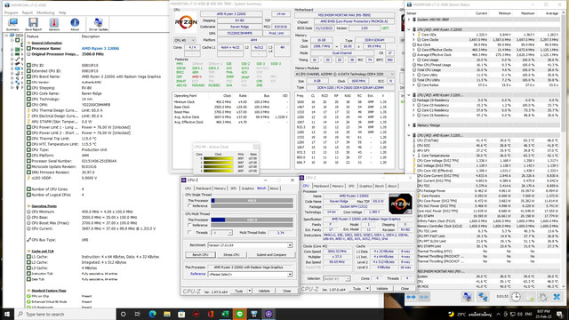Enable Reference checkbox under CPU Multi Thread

(189, 225)
